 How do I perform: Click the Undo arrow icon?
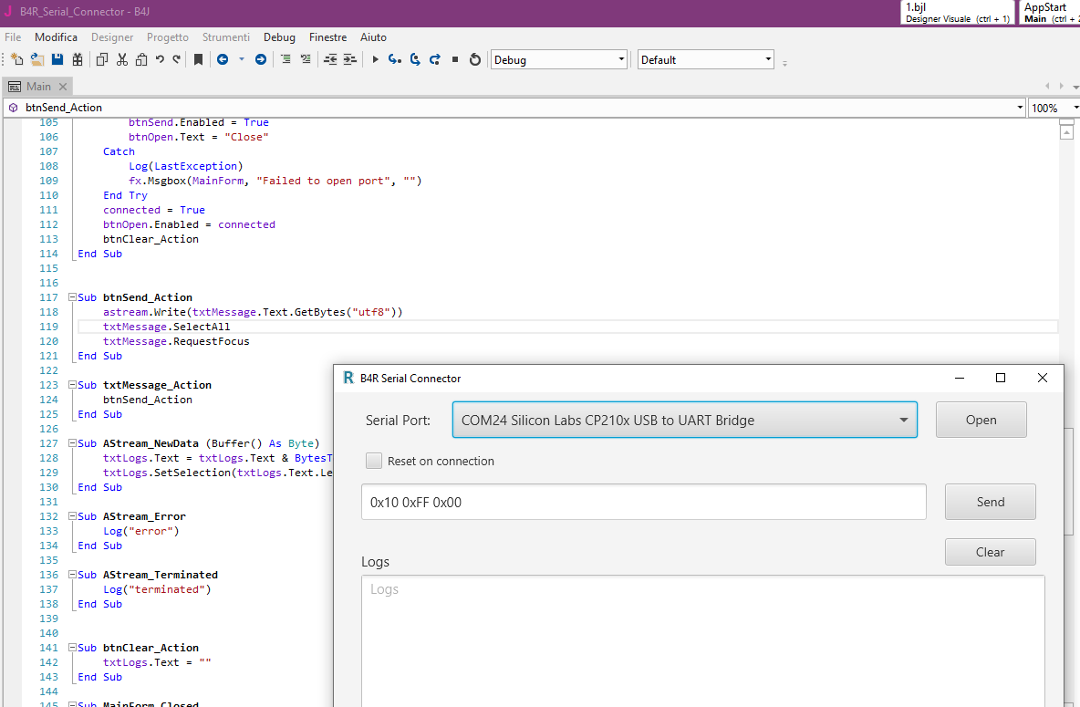[160, 60]
